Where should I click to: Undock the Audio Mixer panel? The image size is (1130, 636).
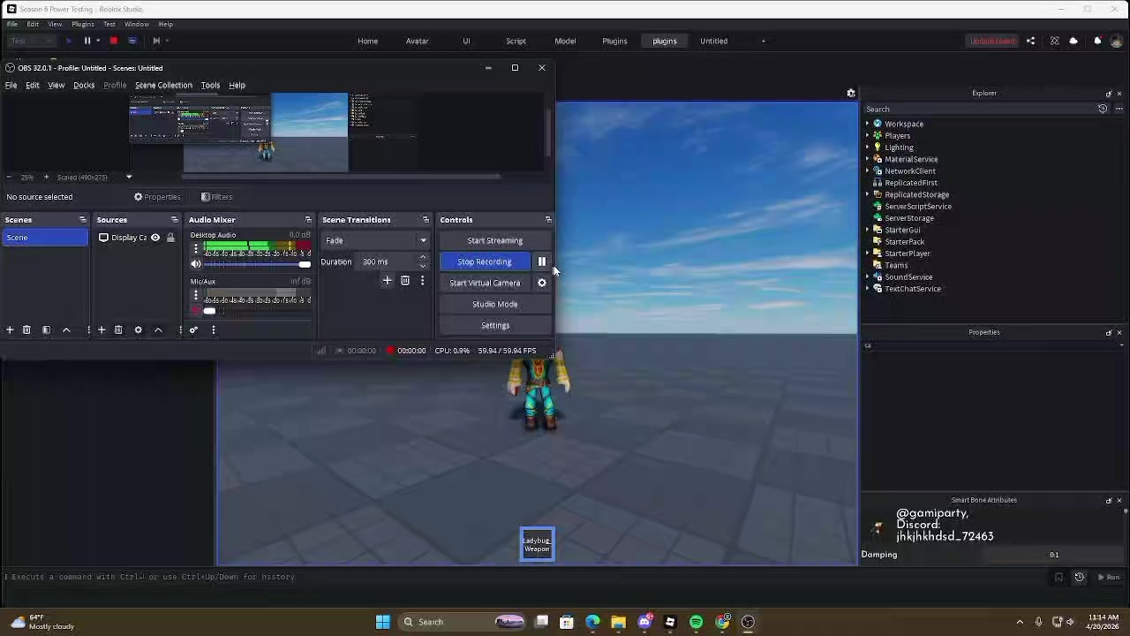[308, 220]
